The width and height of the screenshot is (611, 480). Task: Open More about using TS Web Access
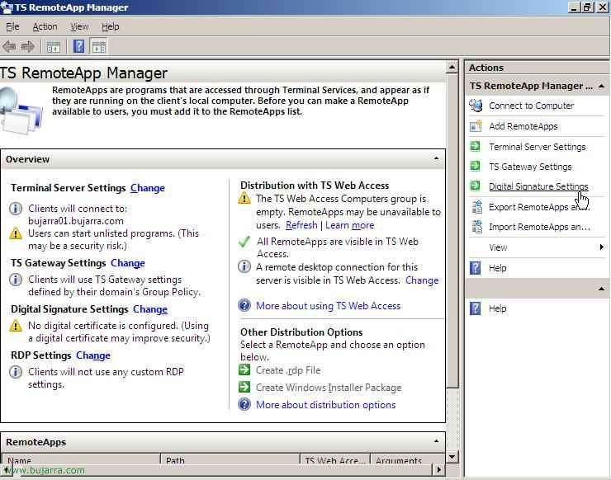(328, 306)
